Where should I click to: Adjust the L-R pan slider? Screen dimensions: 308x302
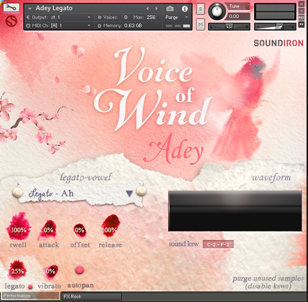click(x=229, y=27)
